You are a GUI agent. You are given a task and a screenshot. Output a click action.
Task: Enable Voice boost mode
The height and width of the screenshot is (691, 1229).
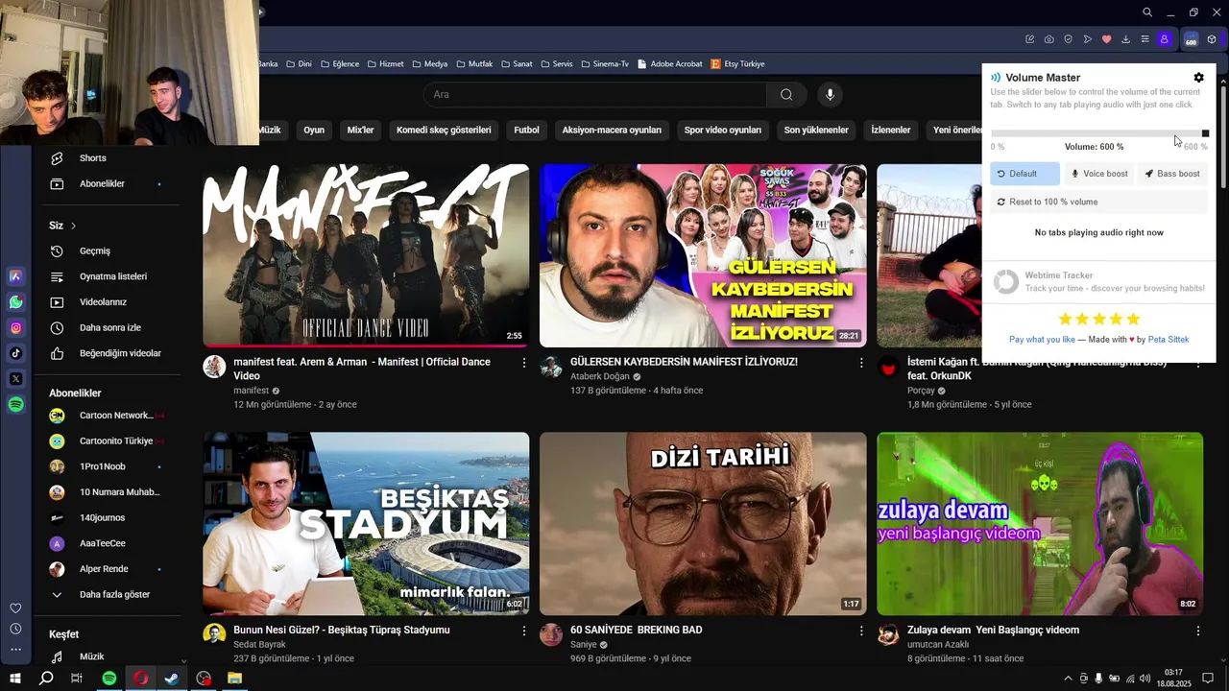click(x=1098, y=174)
